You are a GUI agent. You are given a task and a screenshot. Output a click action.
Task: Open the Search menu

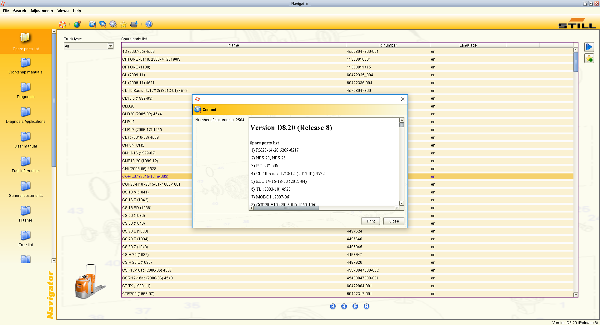point(20,11)
